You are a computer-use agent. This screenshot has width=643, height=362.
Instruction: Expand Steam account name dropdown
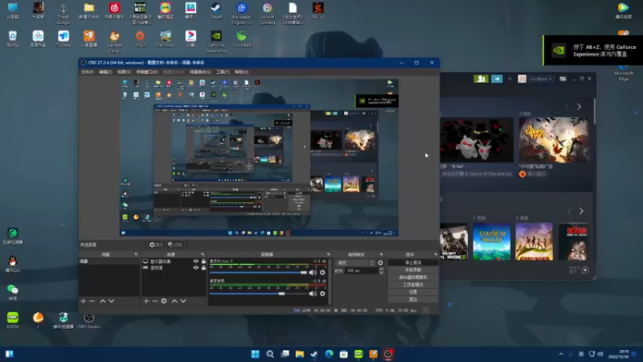pyautogui.click(x=539, y=79)
